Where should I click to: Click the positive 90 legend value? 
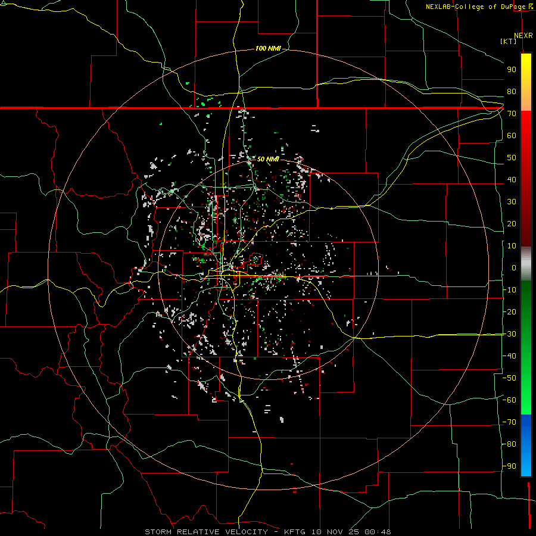point(512,70)
